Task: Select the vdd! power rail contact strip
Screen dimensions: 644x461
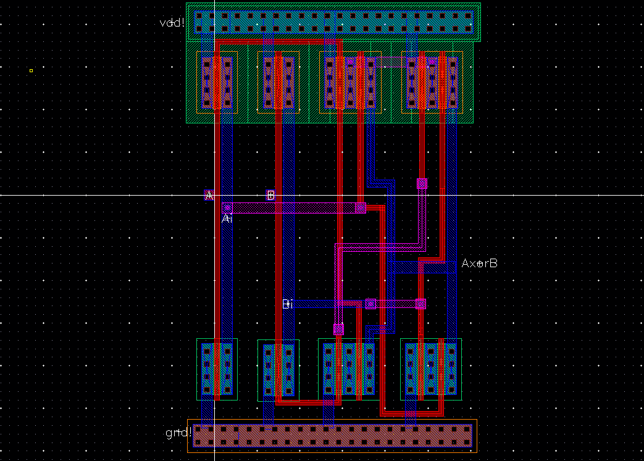Action: pos(333,22)
